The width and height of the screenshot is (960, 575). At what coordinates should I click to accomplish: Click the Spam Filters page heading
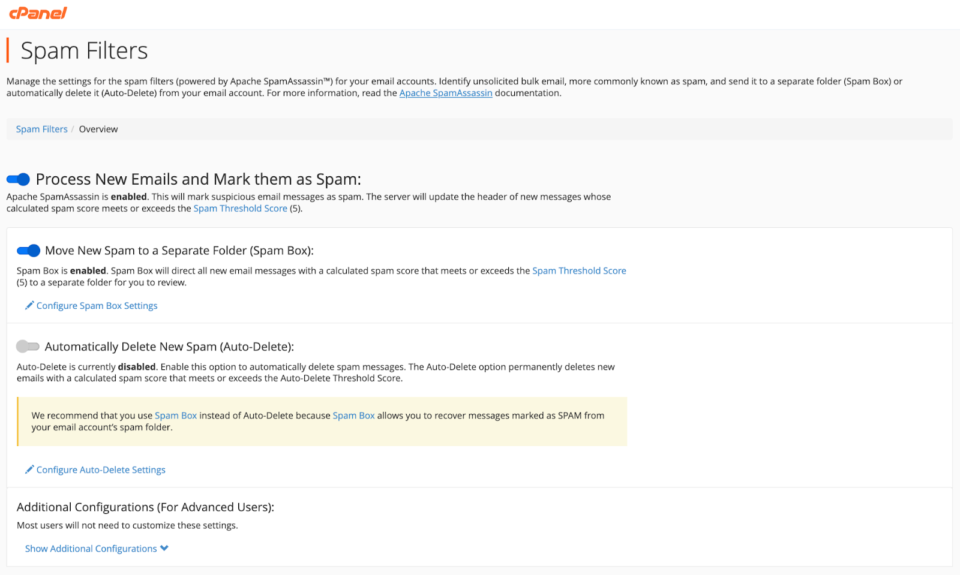click(x=84, y=51)
